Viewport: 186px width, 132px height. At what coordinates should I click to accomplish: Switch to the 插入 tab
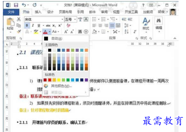38,12
